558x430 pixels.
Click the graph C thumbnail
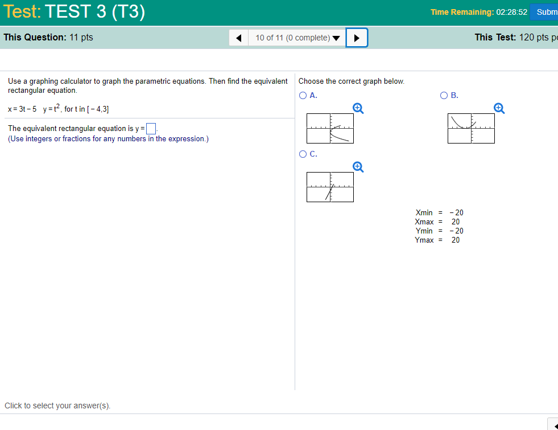pos(330,187)
